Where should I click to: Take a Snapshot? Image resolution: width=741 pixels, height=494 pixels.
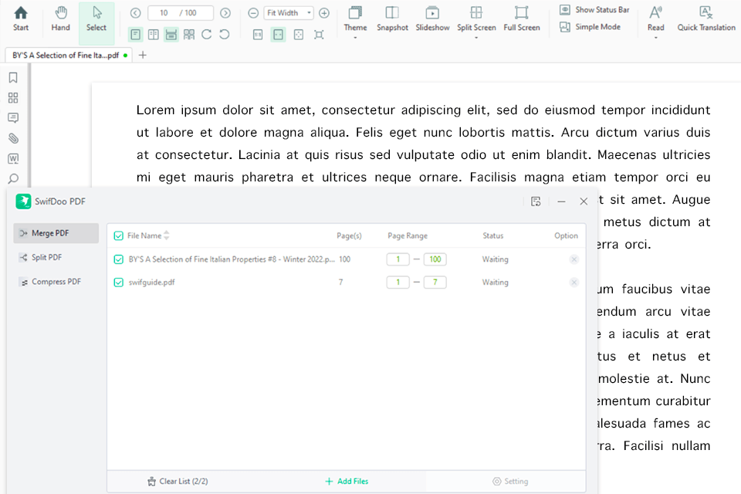pos(392,18)
